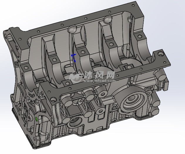Select the small green circular face

(x=36, y=119)
